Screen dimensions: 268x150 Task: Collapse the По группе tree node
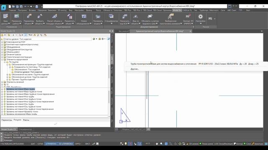click(5, 62)
